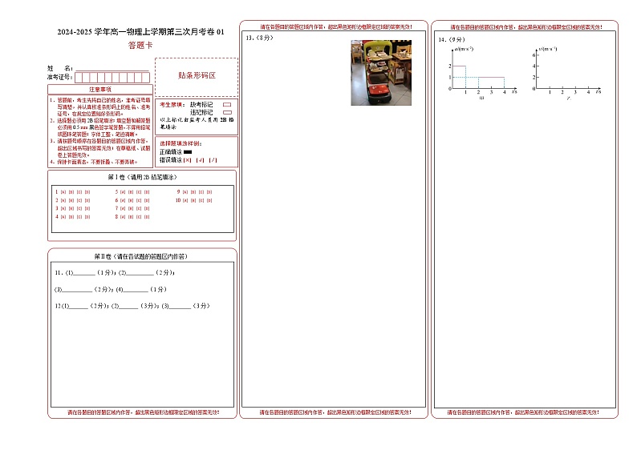Click the 贴条形码区 barcode area
637x450 pixels.
(197, 76)
